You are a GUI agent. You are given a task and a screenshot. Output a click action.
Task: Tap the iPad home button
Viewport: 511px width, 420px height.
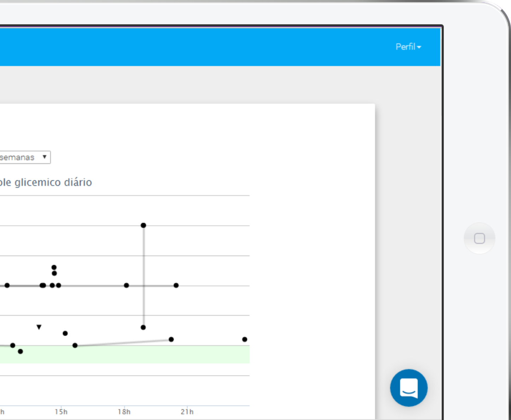[479, 238]
